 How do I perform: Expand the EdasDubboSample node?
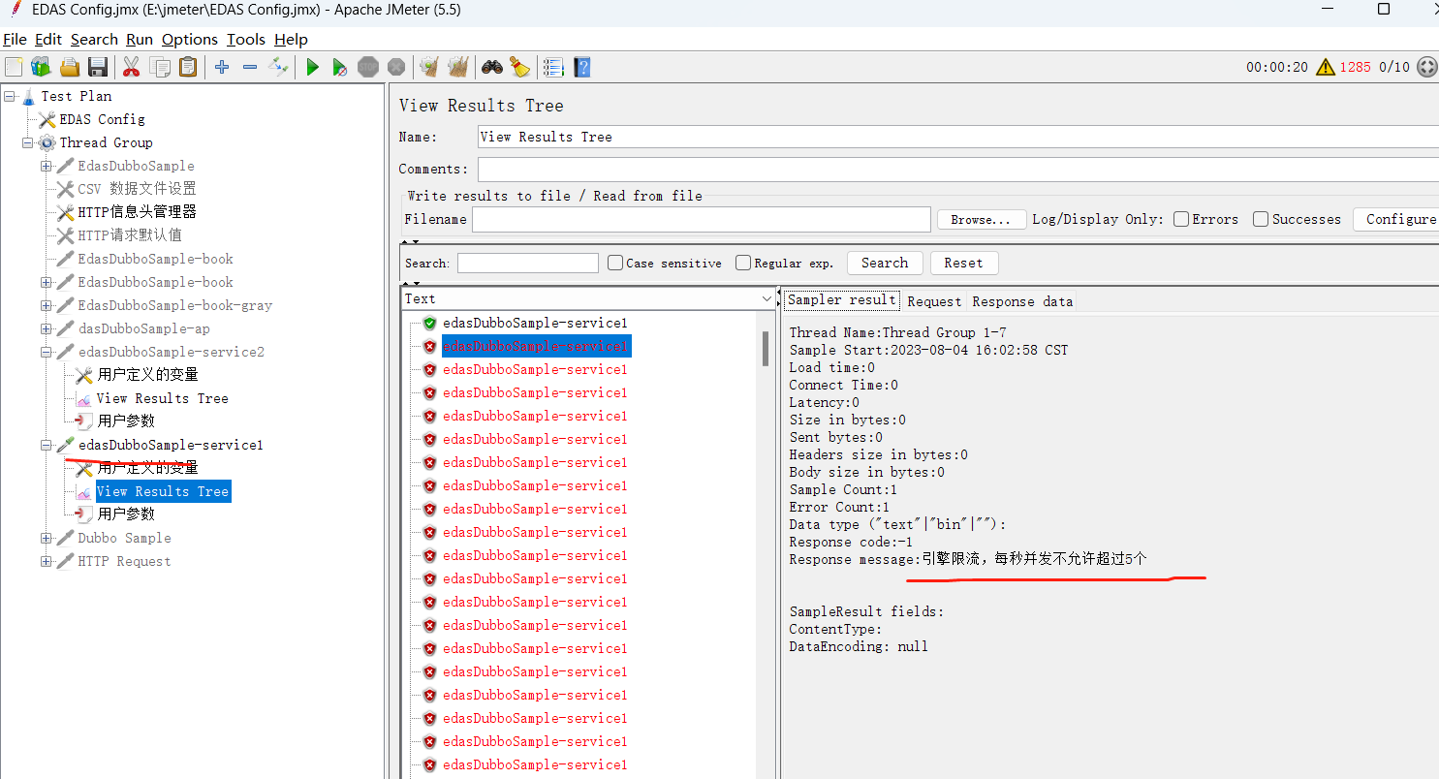47,166
